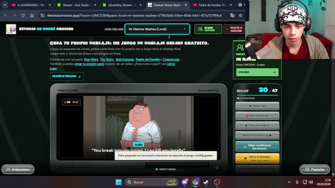Screen dimensions: 335x188
Task: Open the network status tray icon
Action: pos(305,182)
